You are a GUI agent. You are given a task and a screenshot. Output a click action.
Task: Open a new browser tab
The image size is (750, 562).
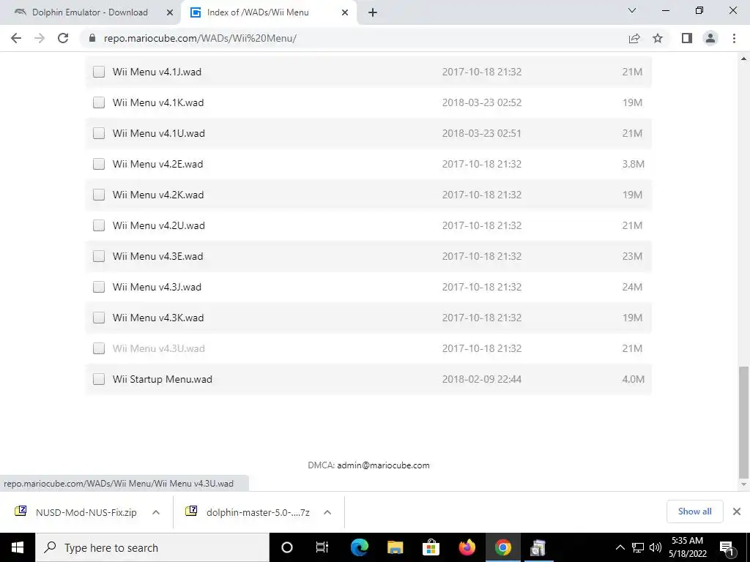373,13
